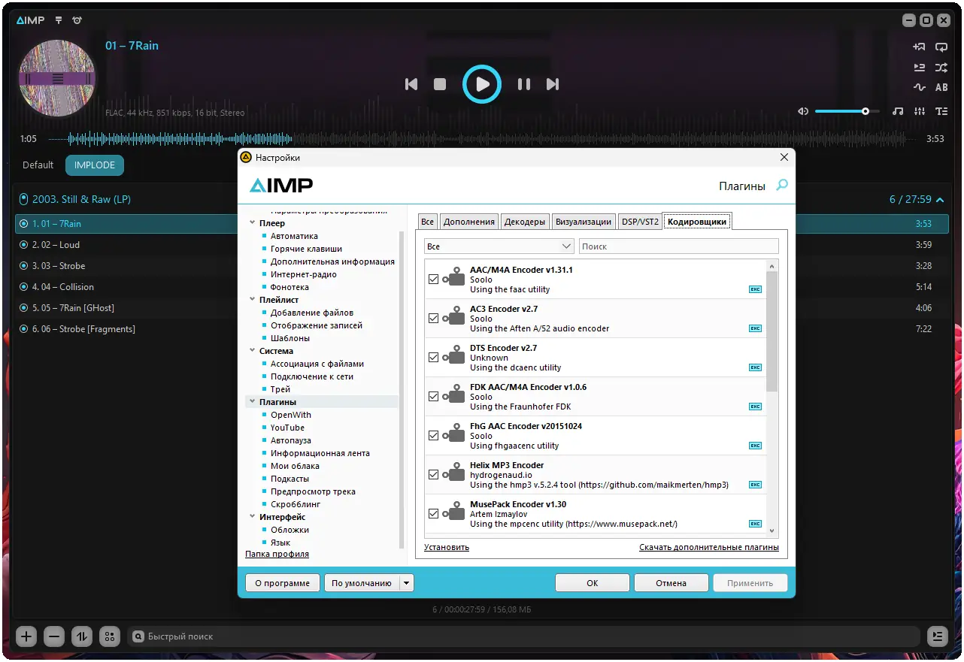Collapse the Плеер tree section
This screenshot has height=662, width=964.
(253, 223)
